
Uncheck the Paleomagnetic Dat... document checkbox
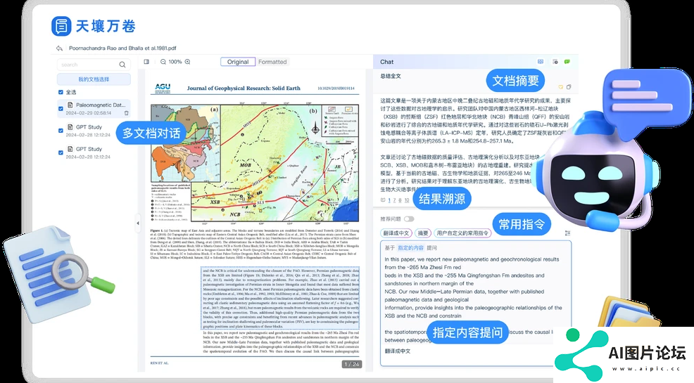pyautogui.click(x=61, y=108)
